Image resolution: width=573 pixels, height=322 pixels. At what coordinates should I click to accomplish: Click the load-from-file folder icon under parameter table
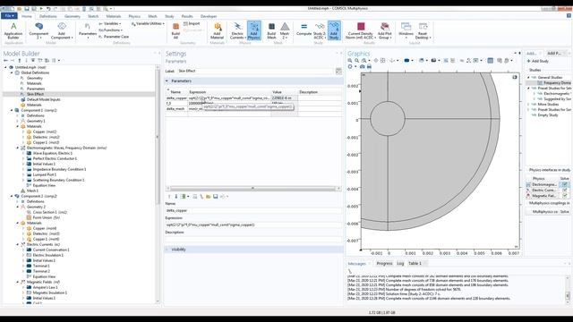tap(209, 197)
